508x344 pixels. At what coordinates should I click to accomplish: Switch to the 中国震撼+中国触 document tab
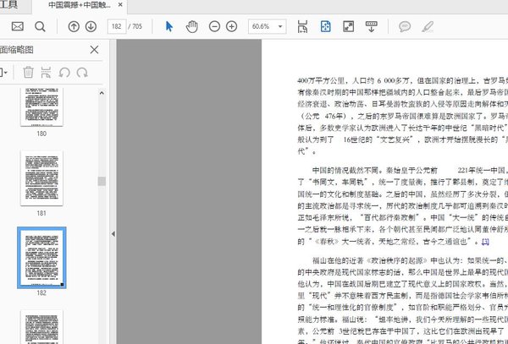click(83, 5)
